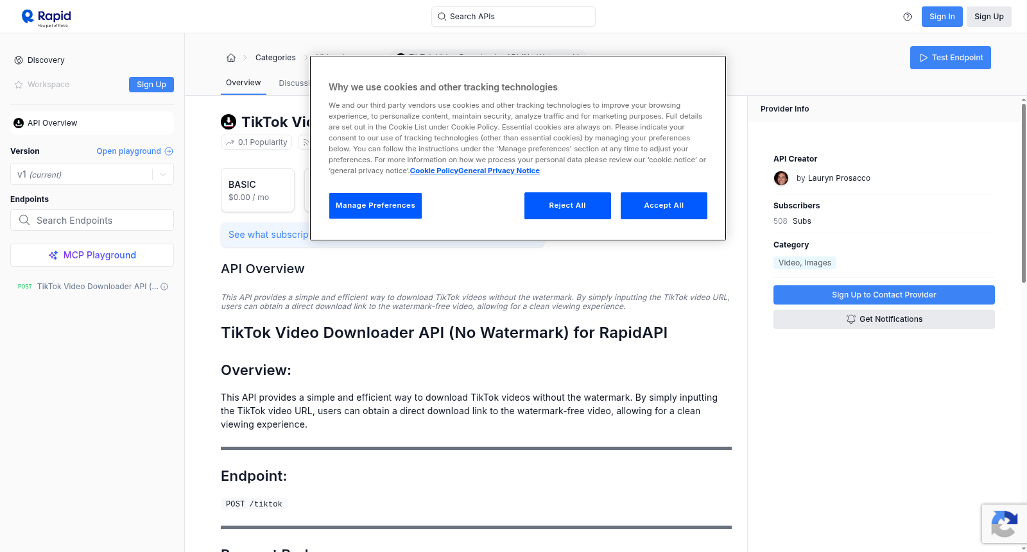Open the help question mark icon
The width and height of the screenshot is (1027, 552).
tap(908, 17)
